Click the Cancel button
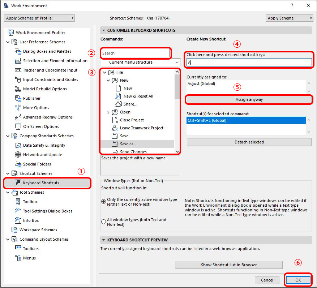The image size is (317, 288). click(x=267, y=280)
